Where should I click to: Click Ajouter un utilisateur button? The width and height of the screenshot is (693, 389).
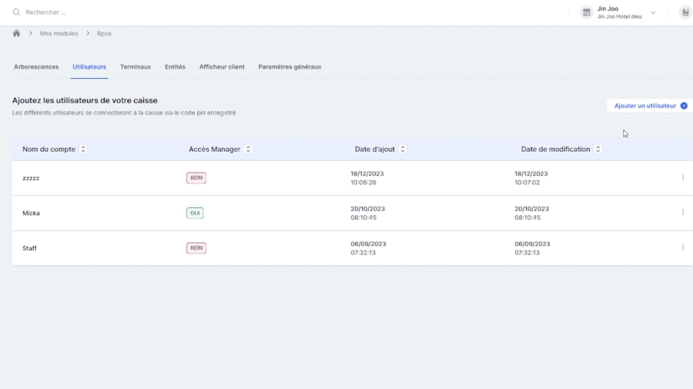pyautogui.click(x=650, y=106)
